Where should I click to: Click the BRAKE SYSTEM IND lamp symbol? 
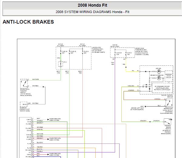point(159,78)
